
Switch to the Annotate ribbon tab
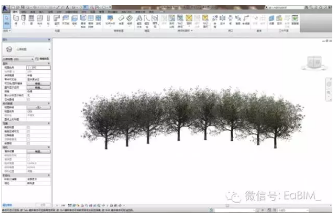point(50,12)
